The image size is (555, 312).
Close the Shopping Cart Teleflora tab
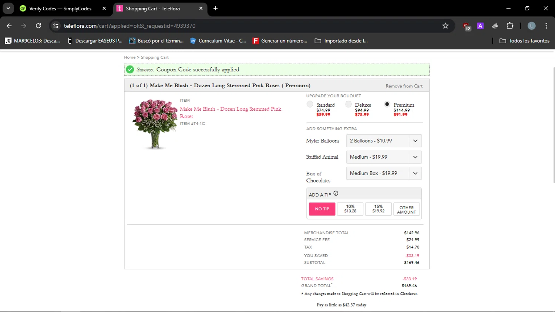coord(201,9)
